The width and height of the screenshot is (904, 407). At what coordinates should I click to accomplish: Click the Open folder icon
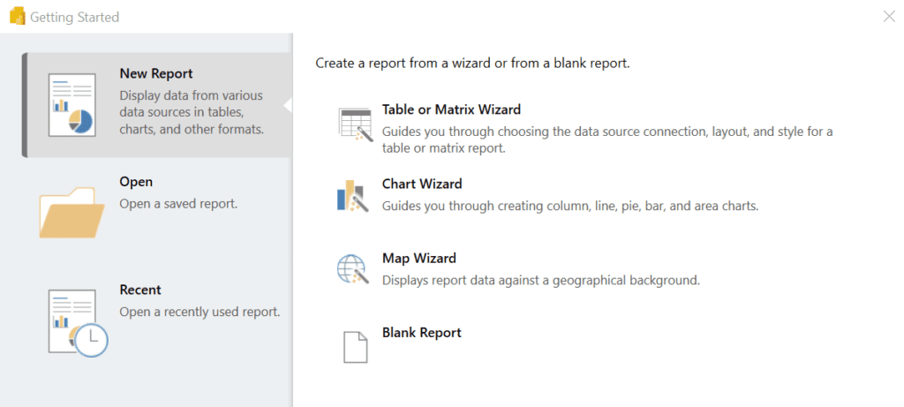click(72, 213)
